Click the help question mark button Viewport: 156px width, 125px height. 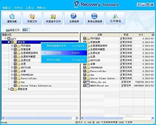pyautogui.click(x=139, y=5)
